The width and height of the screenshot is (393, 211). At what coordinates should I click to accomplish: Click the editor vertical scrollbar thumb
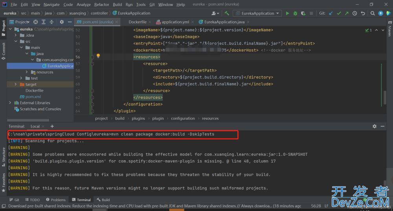tap(385, 98)
